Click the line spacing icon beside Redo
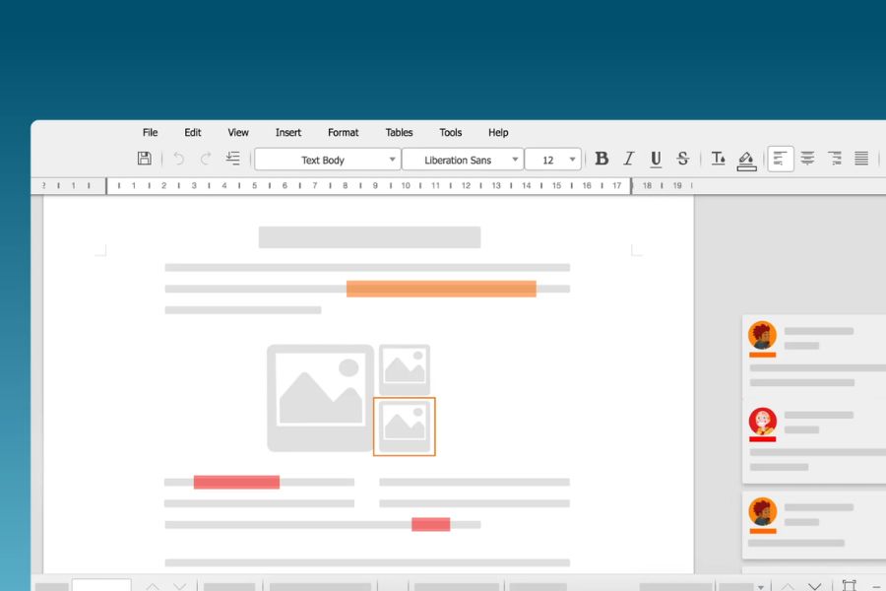This screenshot has height=591, width=886. tap(232, 159)
